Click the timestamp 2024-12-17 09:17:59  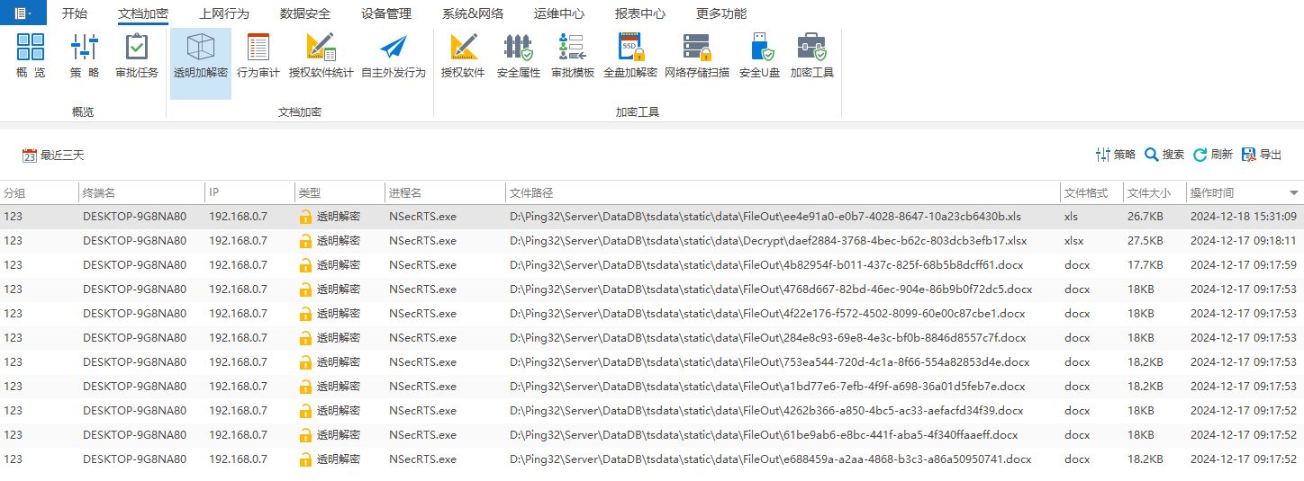(1243, 265)
